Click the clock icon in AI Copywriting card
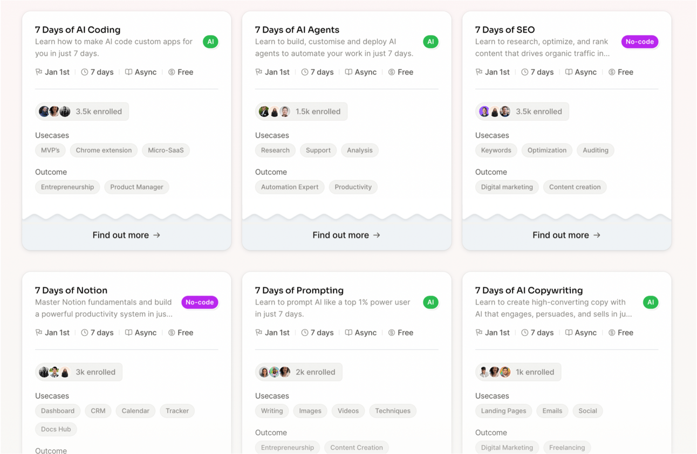Image resolution: width=697 pixels, height=454 pixels. coord(525,333)
